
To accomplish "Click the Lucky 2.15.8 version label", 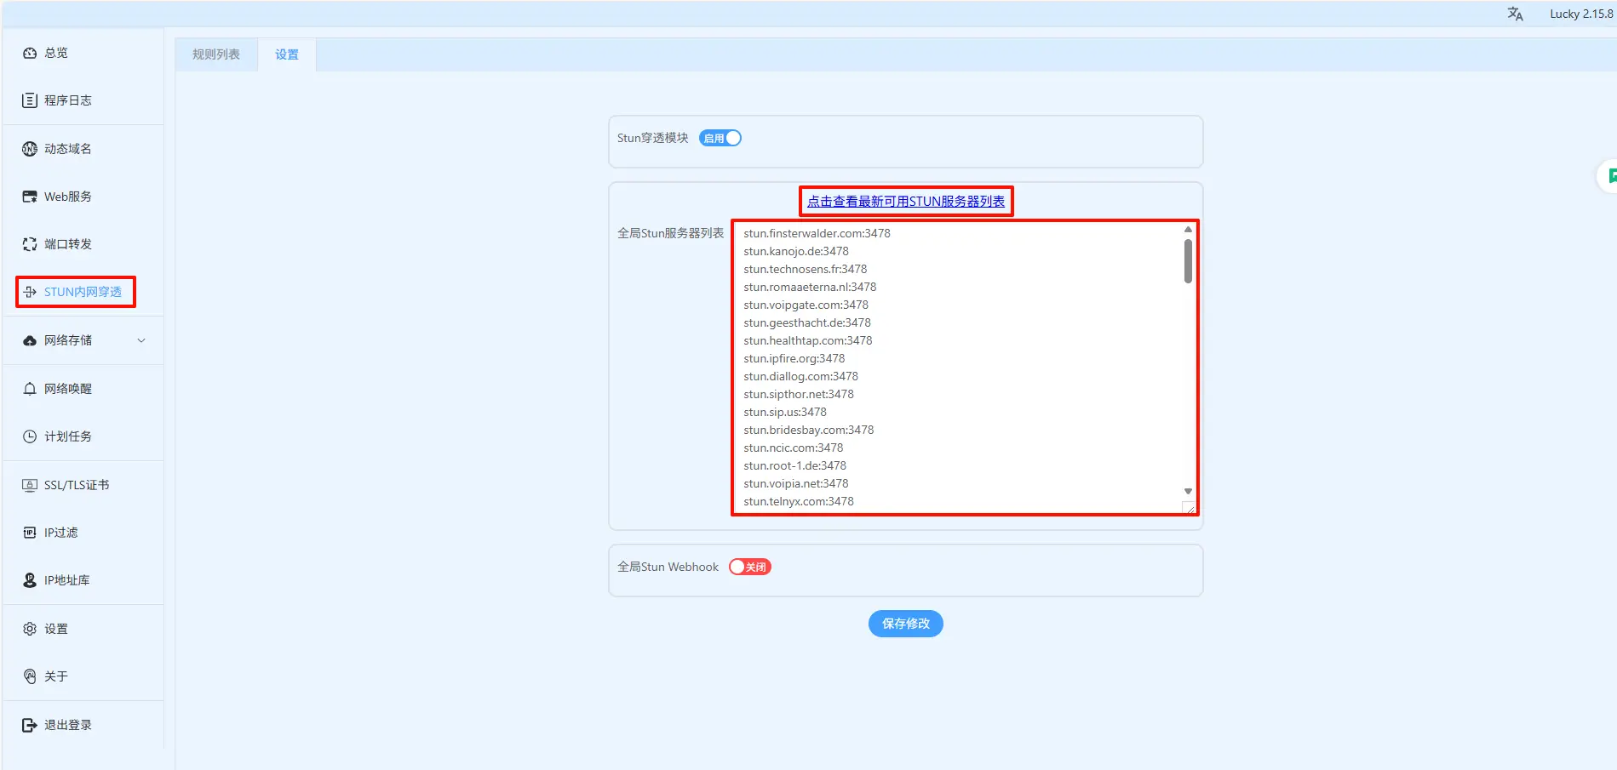I will [1581, 14].
